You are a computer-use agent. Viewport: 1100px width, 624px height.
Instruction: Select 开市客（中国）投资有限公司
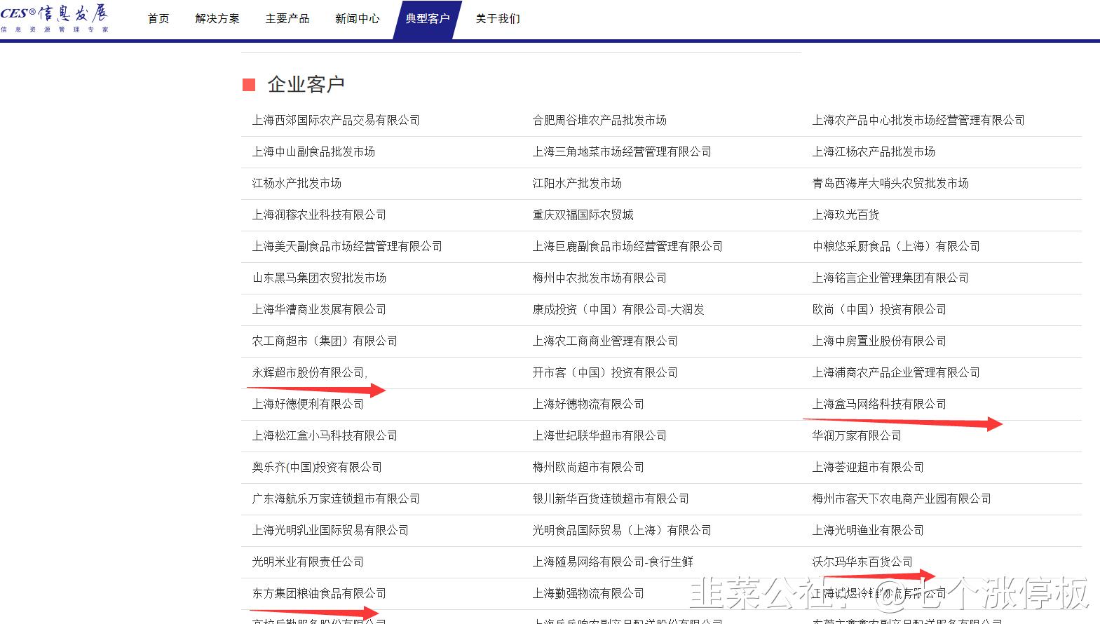point(605,373)
